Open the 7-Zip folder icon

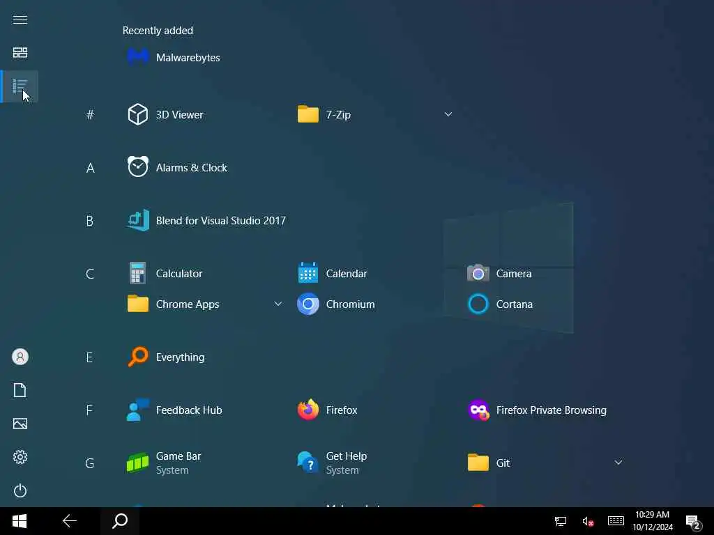pos(307,114)
